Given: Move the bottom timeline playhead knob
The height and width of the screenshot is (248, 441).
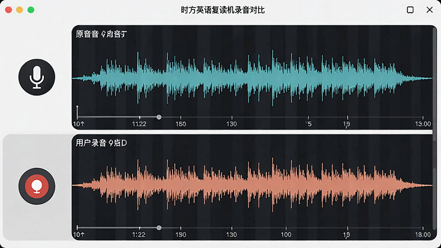Looking at the screenshot, I should pos(159,228).
